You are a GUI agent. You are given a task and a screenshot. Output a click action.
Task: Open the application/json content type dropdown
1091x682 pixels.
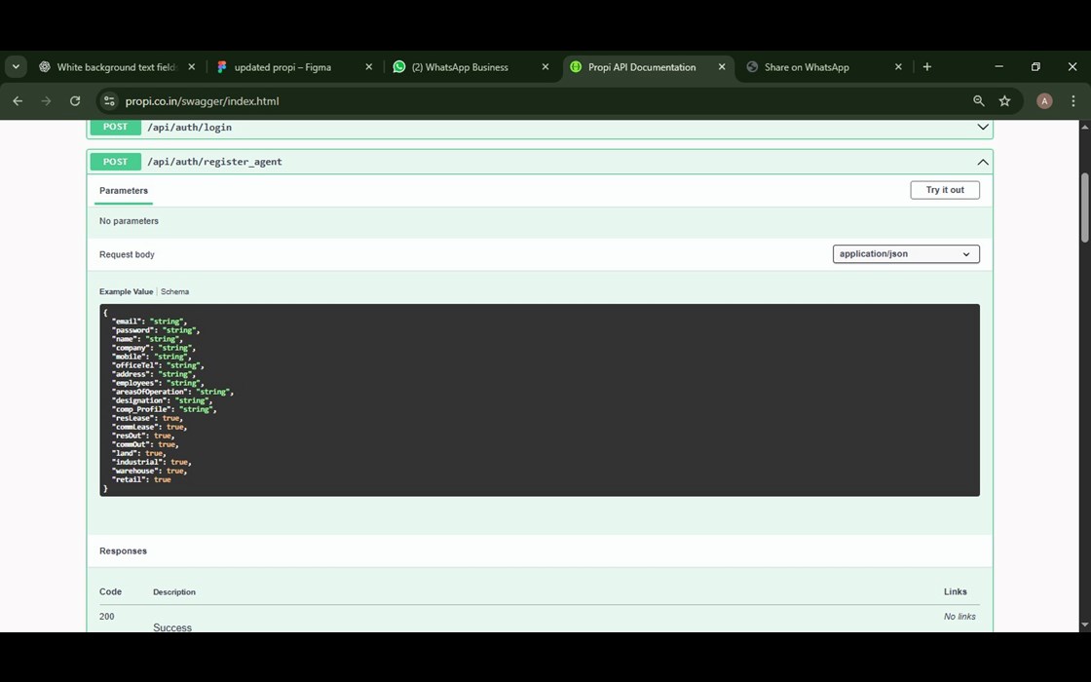[905, 254]
